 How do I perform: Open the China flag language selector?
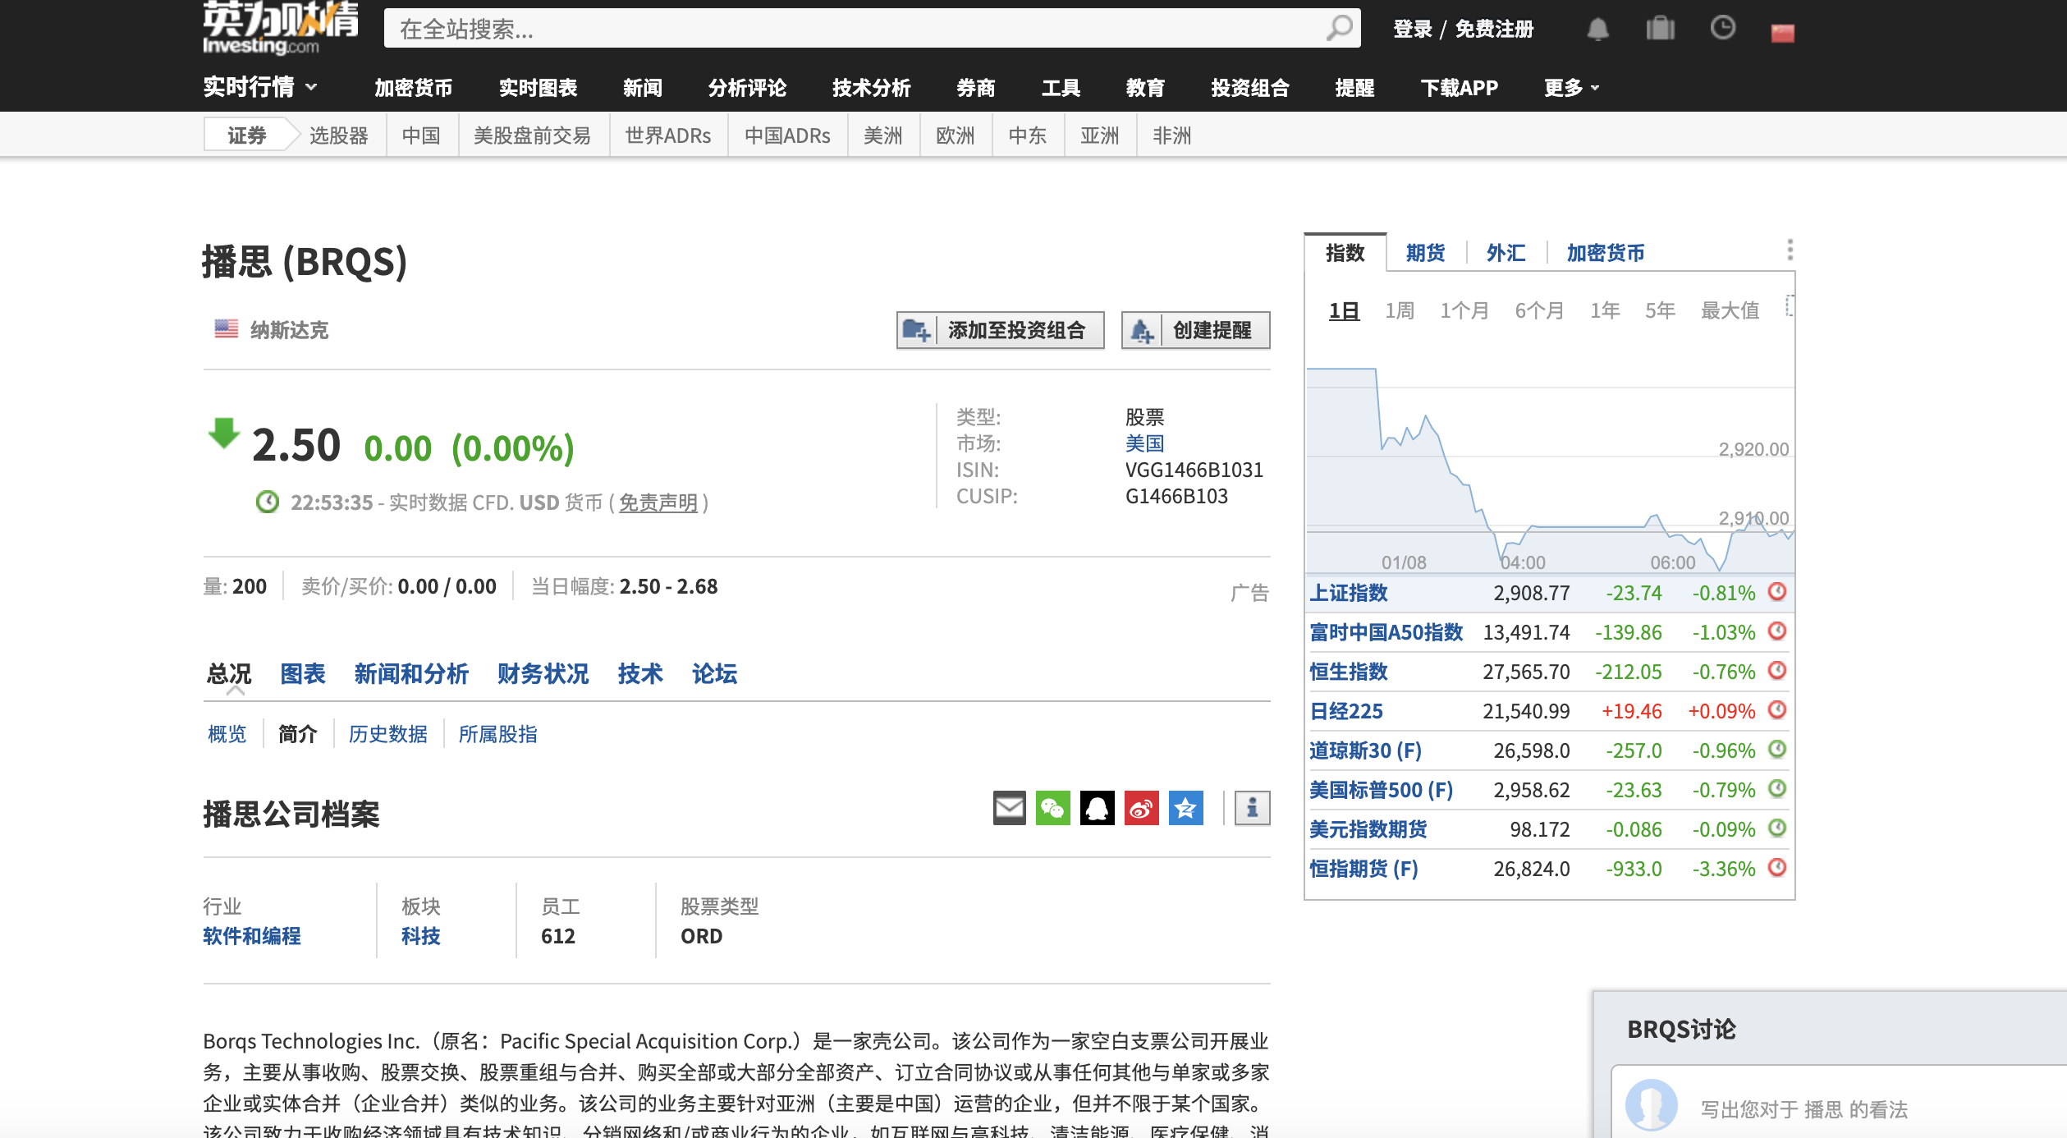1782,33
